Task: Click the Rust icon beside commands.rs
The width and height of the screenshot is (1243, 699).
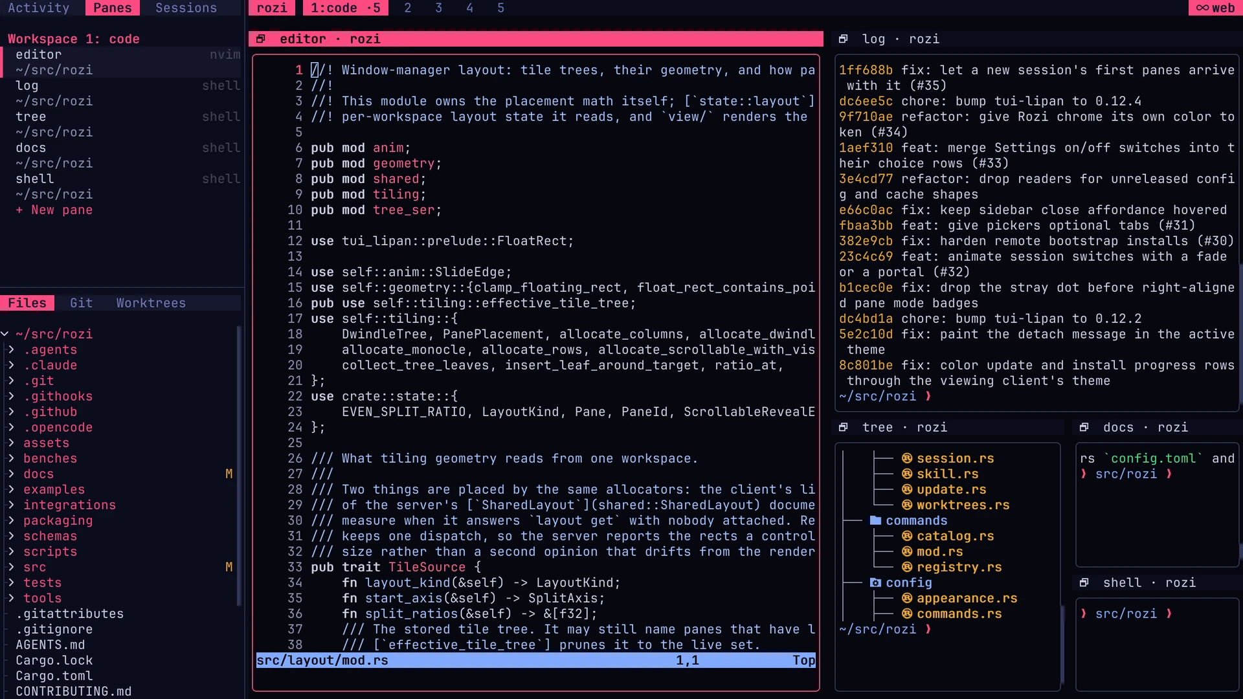Action: (x=907, y=614)
